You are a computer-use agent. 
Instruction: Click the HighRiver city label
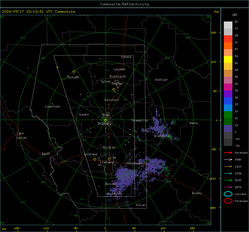(x=115, y=194)
